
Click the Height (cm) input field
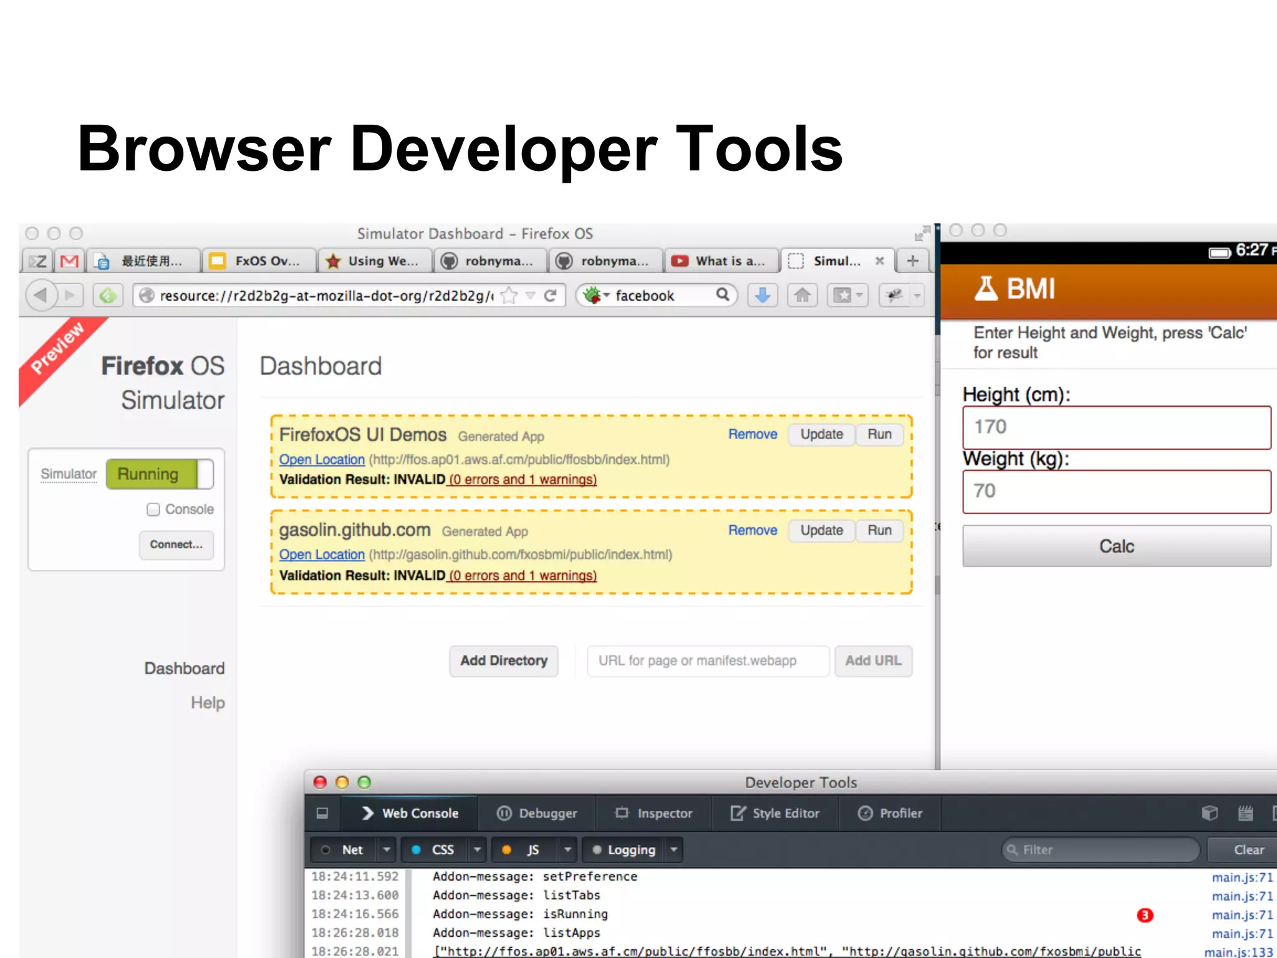1116,427
